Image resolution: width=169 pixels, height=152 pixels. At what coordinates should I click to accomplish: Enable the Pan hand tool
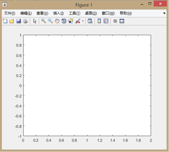coord(57,21)
